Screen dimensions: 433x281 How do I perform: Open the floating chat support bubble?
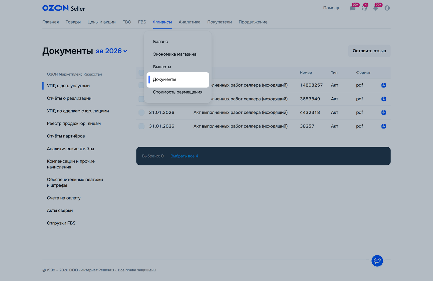[x=377, y=261]
